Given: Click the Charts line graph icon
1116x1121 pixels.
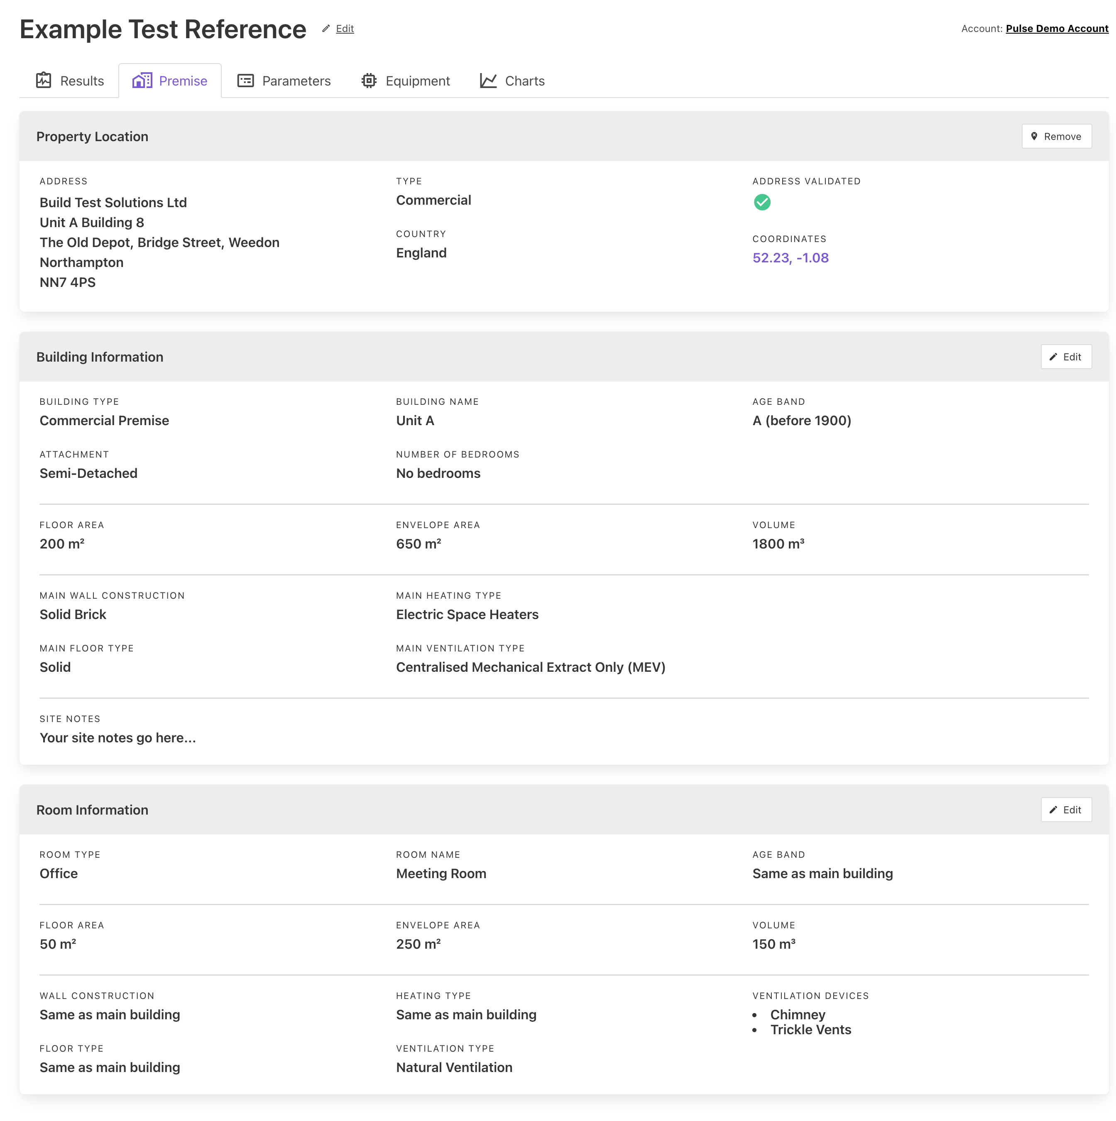Looking at the screenshot, I should click(488, 81).
